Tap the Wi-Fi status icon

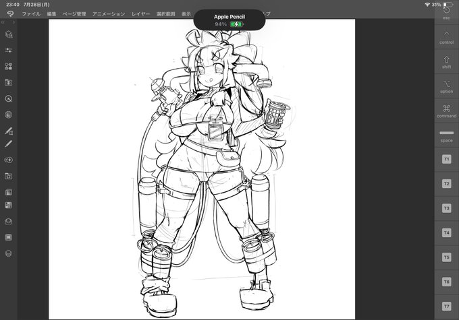pos(427,5)
